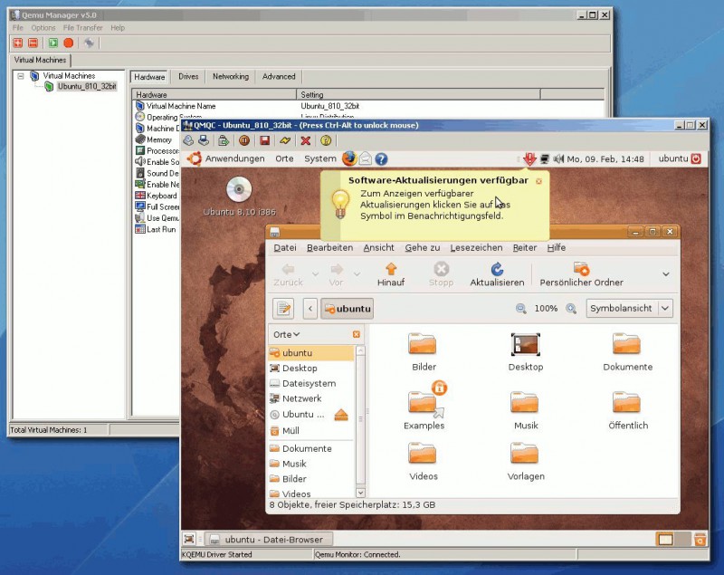Open the Symbolansicht view mode dropdown
This screenshot has height=575, width=724.
629,308
